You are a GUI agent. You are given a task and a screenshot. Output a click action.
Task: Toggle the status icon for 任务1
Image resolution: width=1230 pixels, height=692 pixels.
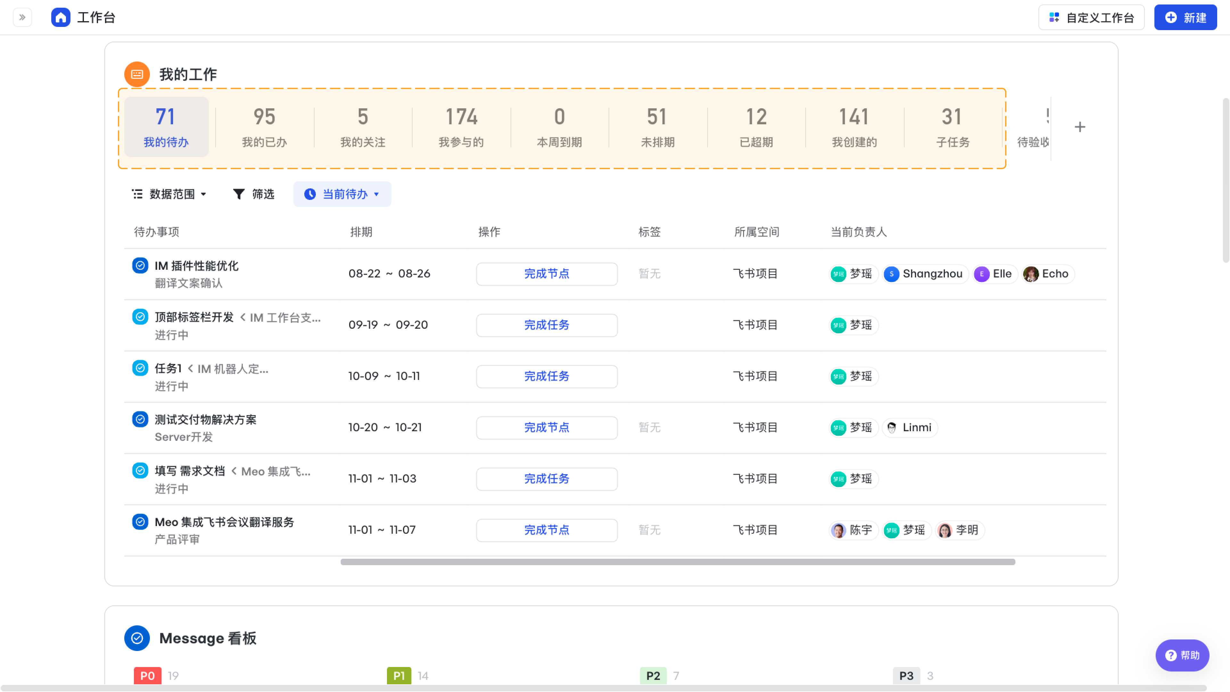(140, 368)
